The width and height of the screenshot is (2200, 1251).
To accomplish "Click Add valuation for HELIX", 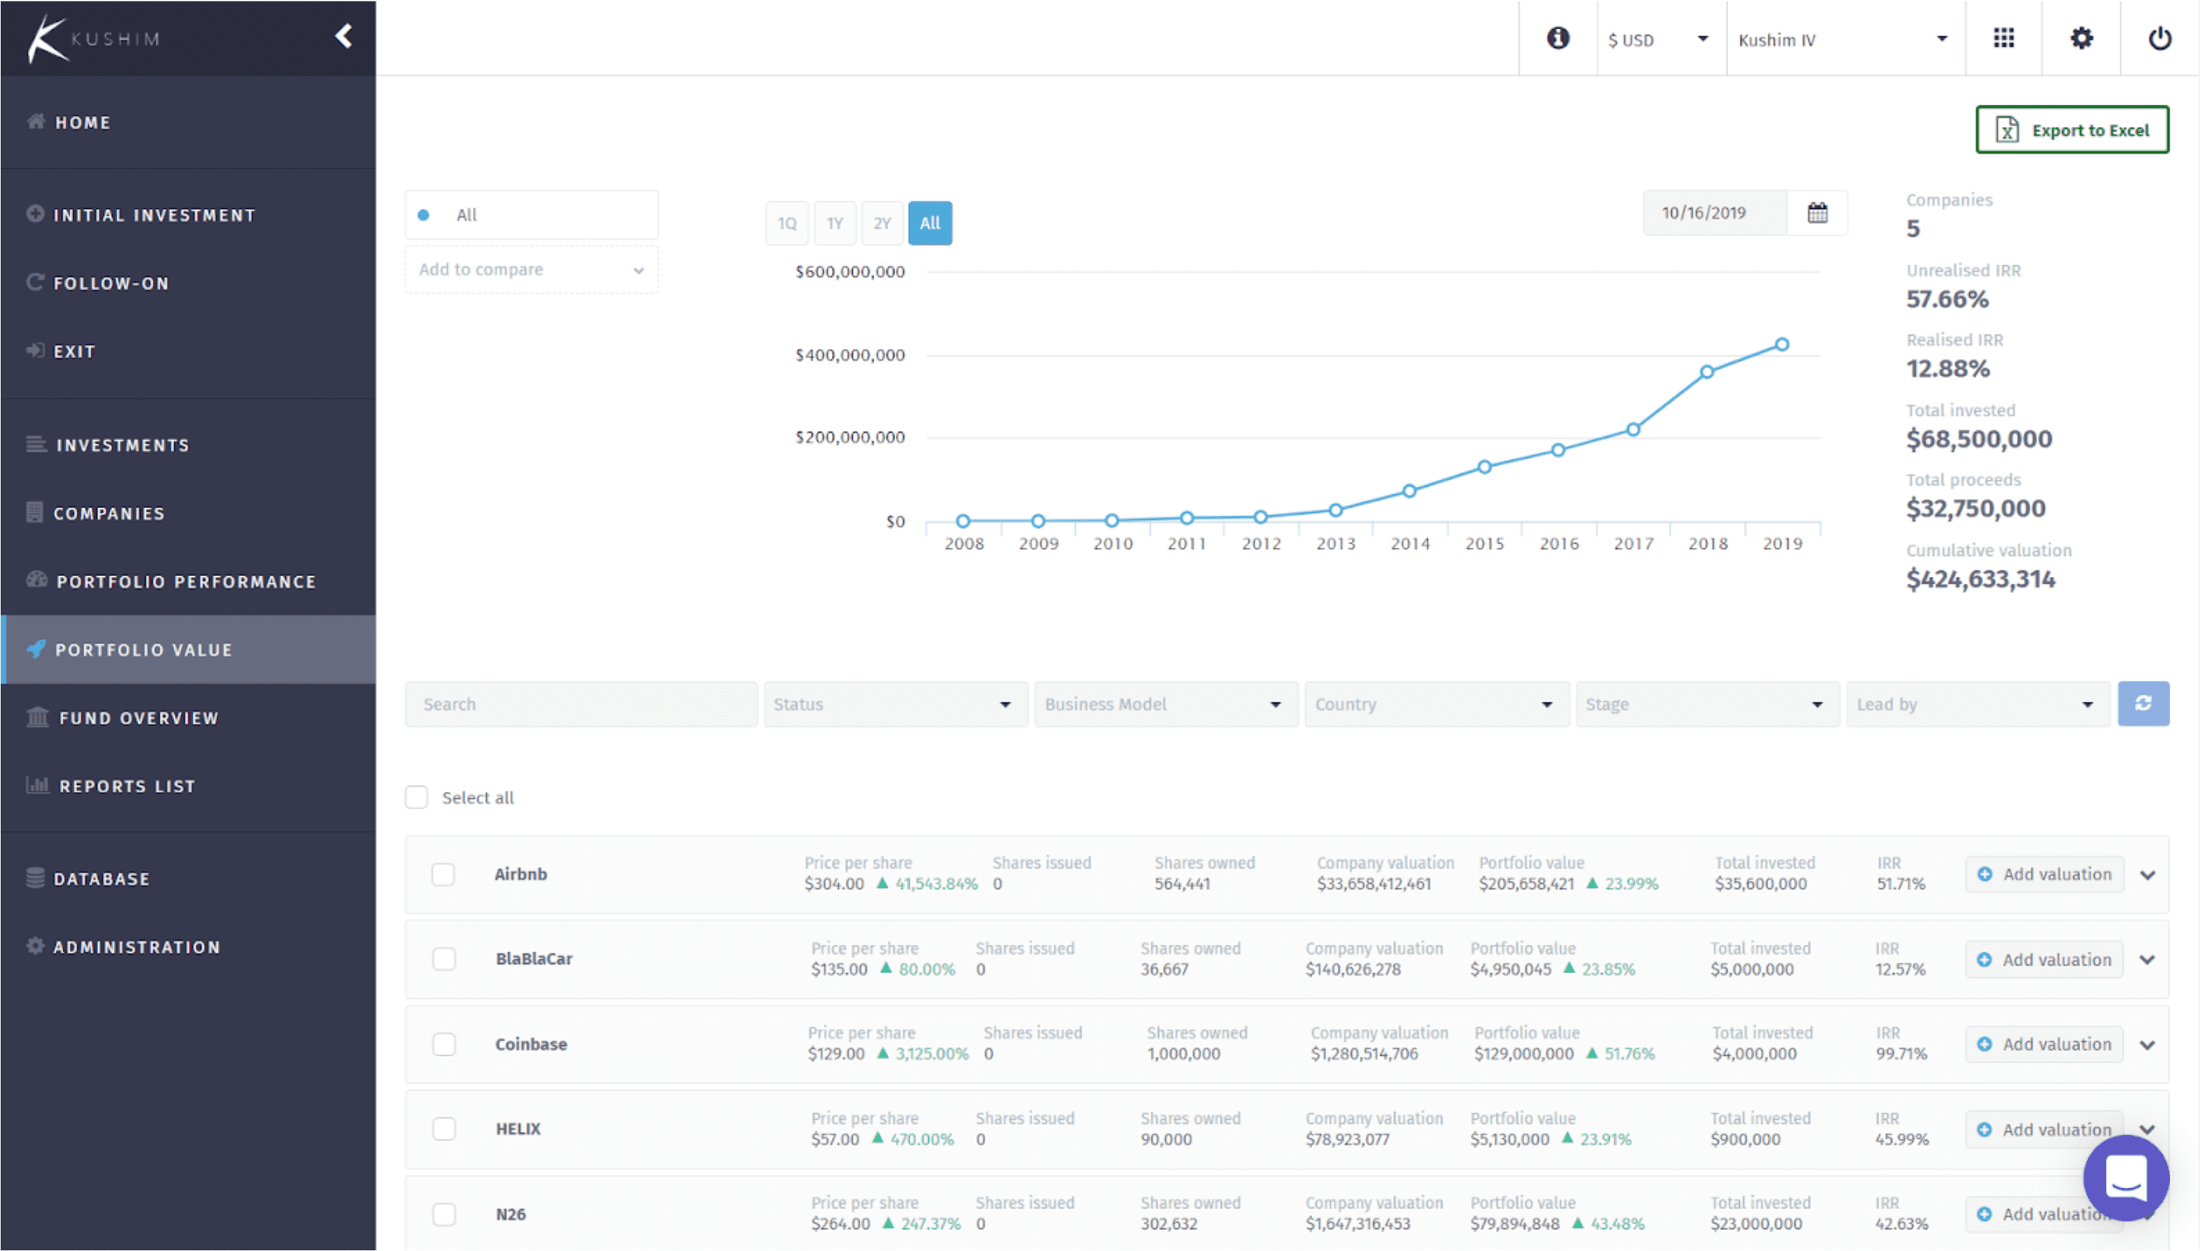I will (x=2044, y=1129).
